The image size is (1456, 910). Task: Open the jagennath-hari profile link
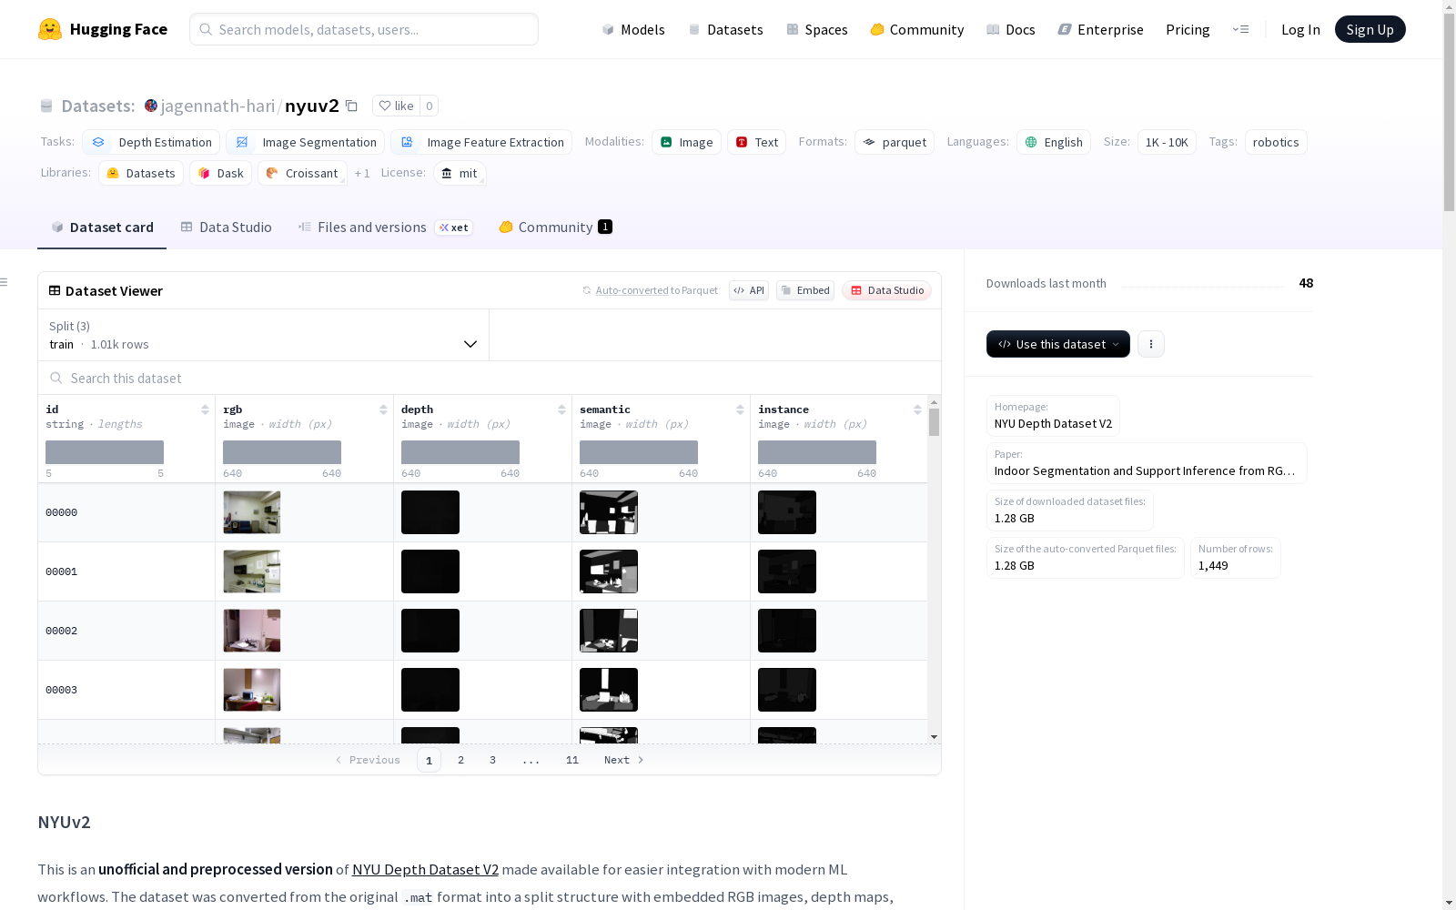tap(217, 106)
